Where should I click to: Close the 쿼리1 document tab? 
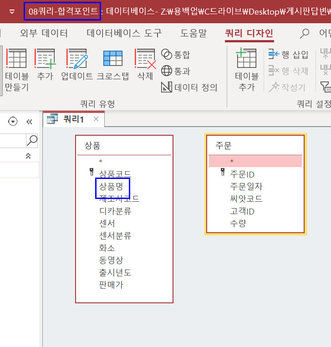click(96, 119)
